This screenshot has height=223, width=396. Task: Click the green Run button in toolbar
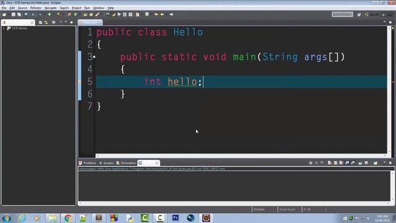pyautogui.click(x=49, y=15)
